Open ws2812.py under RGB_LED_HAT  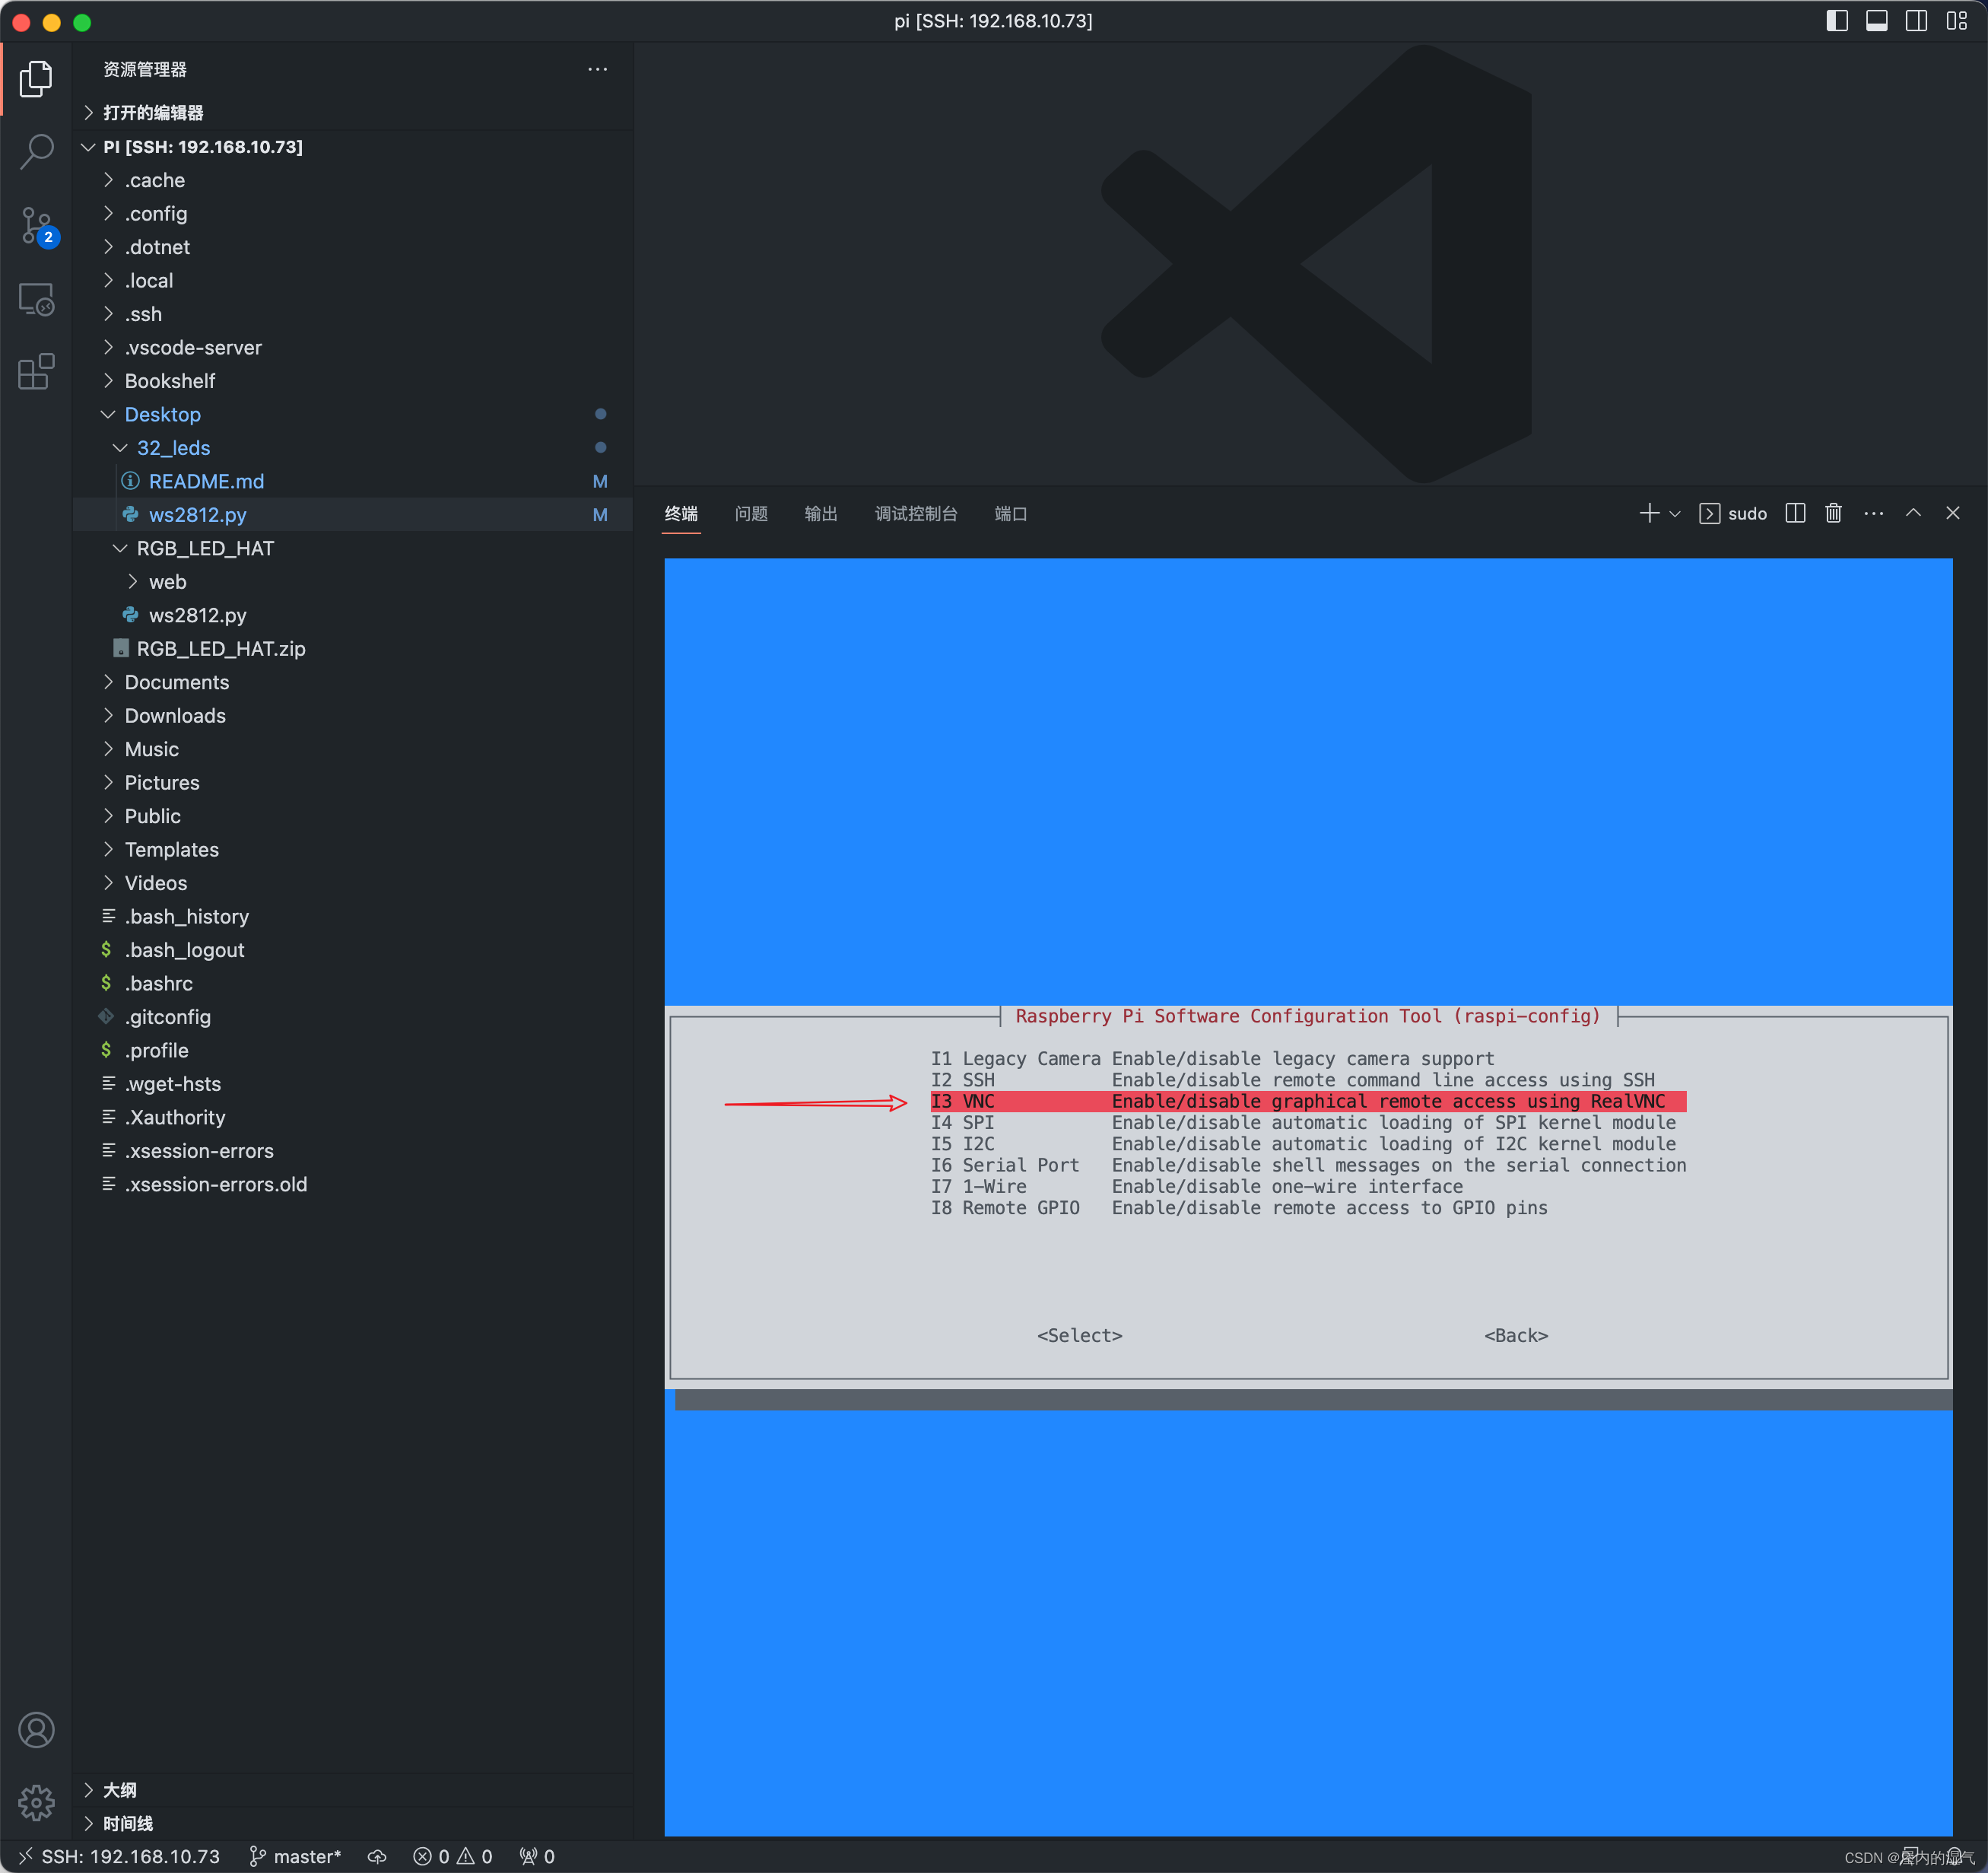tap(197, 615)
